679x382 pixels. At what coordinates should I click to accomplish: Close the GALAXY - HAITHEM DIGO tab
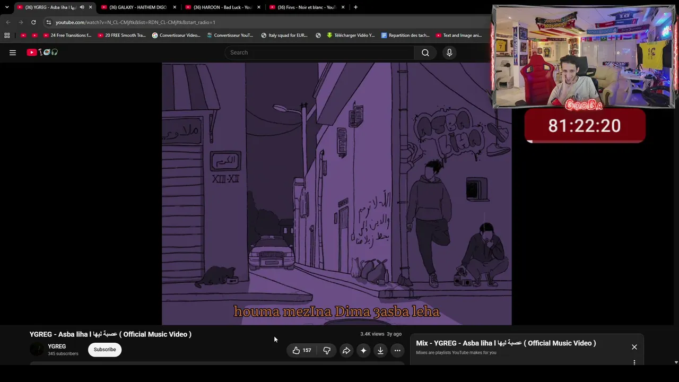point(175,7)
